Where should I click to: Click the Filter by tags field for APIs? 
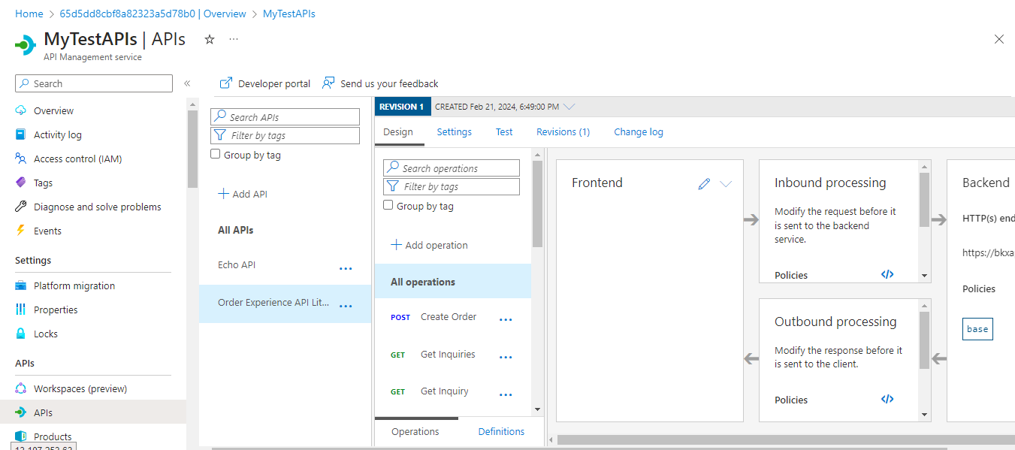(x=285, y=135)
